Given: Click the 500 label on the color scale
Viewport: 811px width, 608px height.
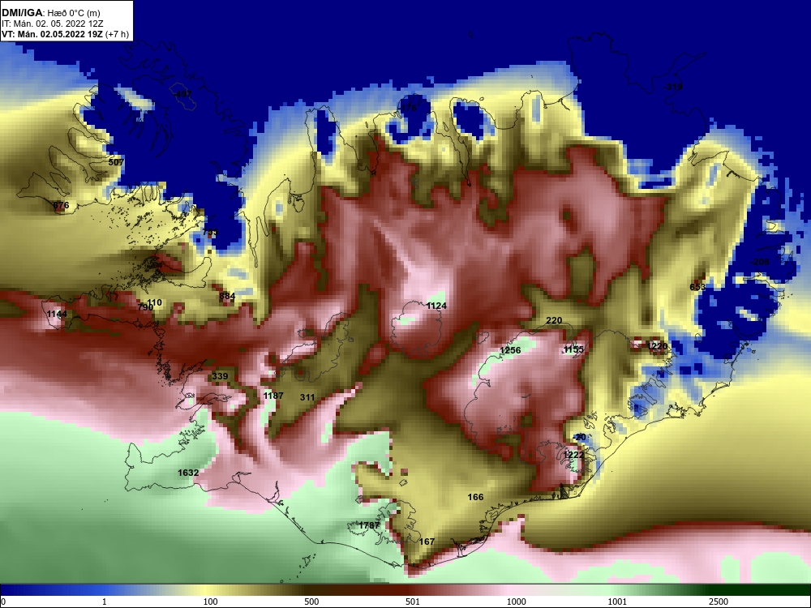Looking at the screenshot, I should (311, 602).
